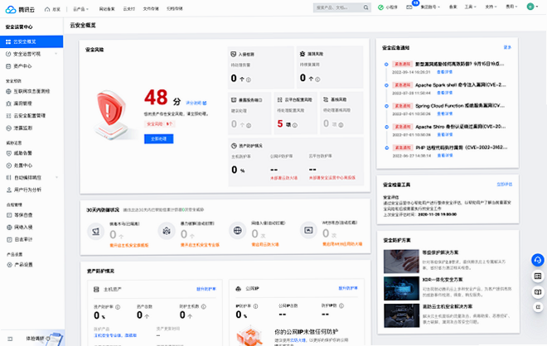Open 备案 in the top right menu
The width and height of the screenshot is (547, 346).
(453, 7)
